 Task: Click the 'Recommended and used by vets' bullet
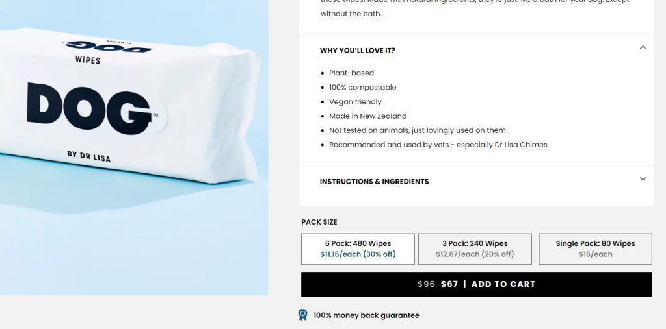tap(438, 145)
